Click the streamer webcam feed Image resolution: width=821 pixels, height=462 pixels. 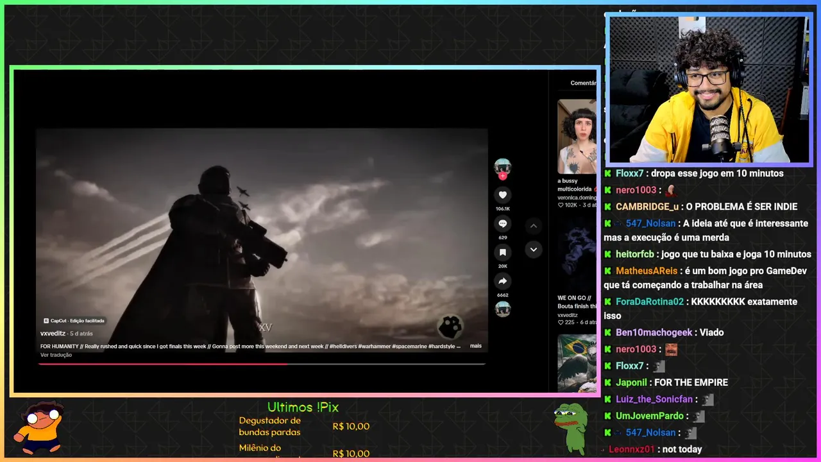click(709, 89)
